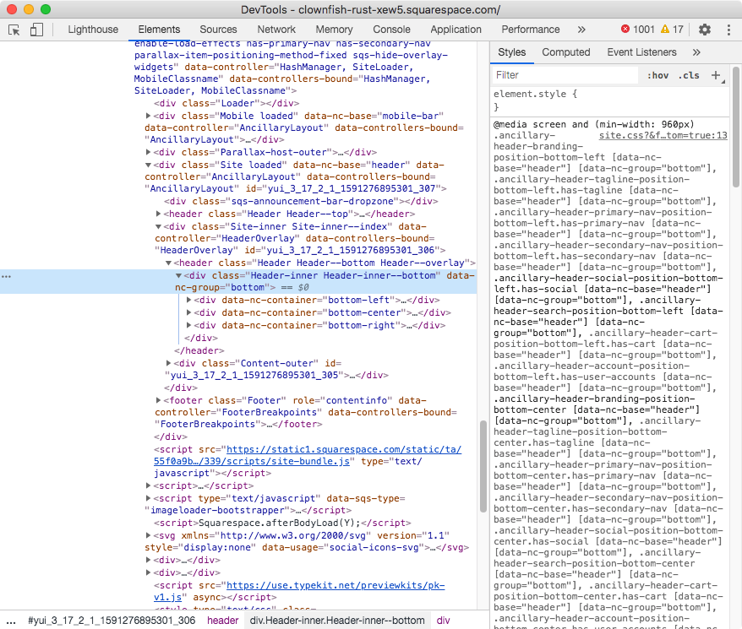Select the yui_3_17_2_1 breadcrumb

[112, 621]
